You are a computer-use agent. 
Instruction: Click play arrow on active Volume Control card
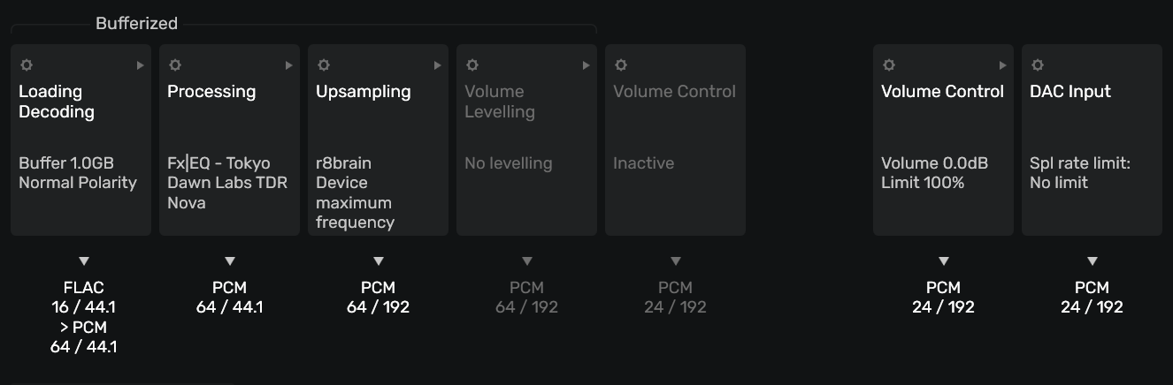[x=1002, y=65]
